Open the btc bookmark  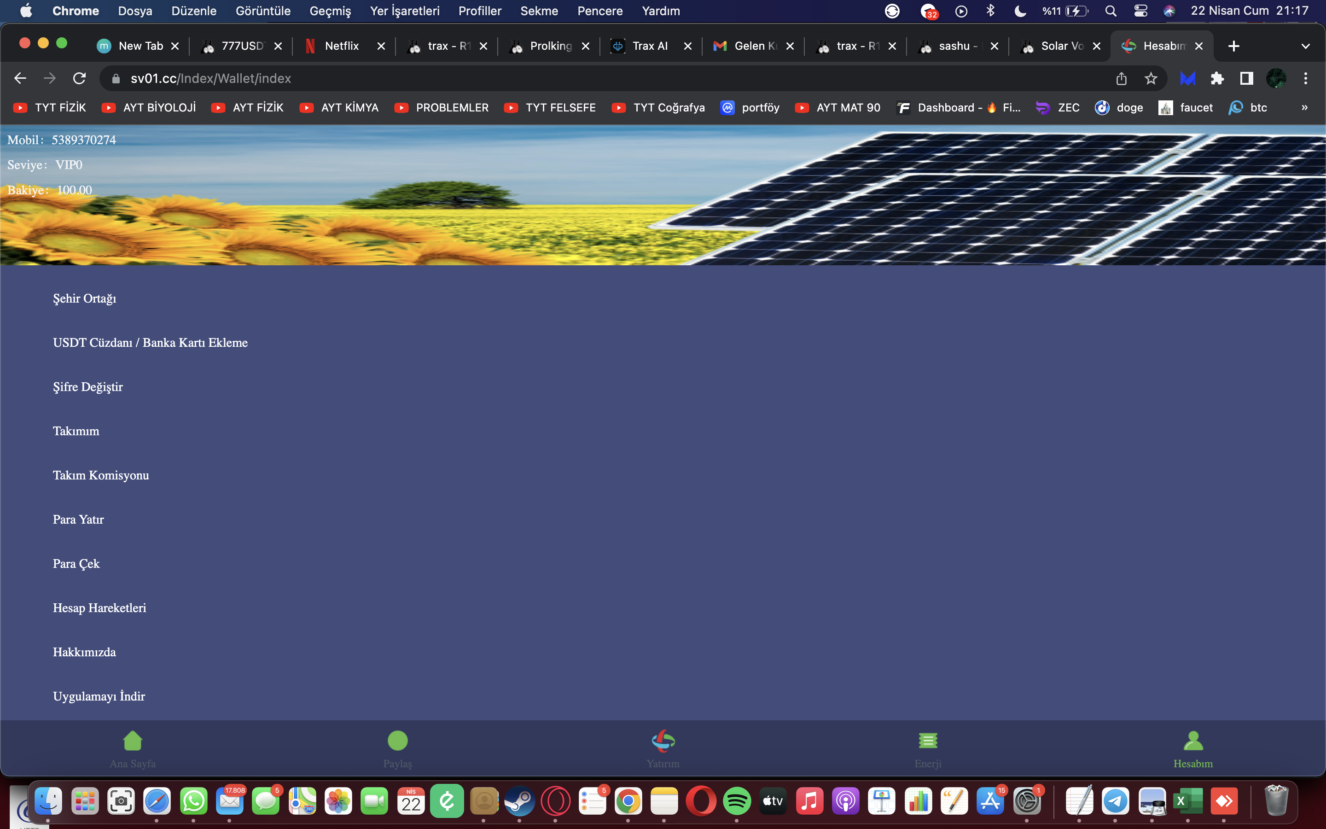click(1248, 107)
